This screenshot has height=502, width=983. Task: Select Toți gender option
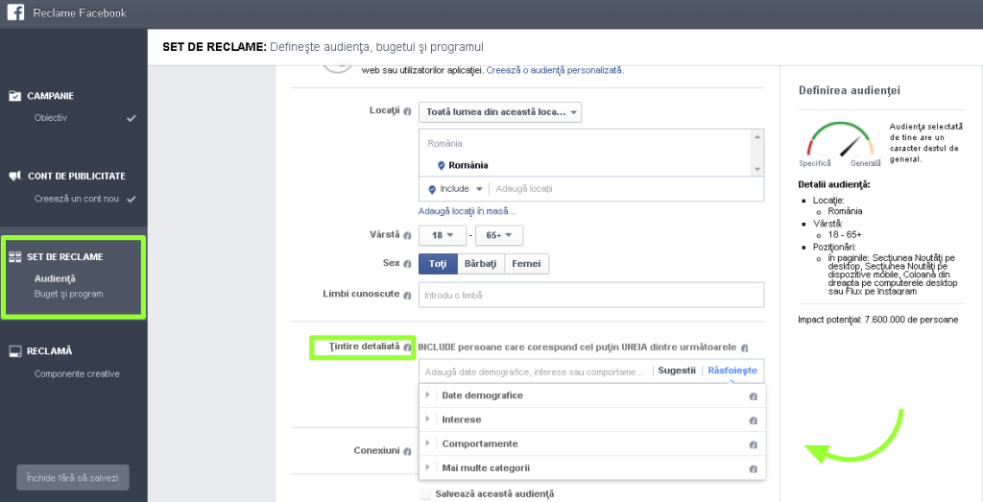tap(438, 264)
